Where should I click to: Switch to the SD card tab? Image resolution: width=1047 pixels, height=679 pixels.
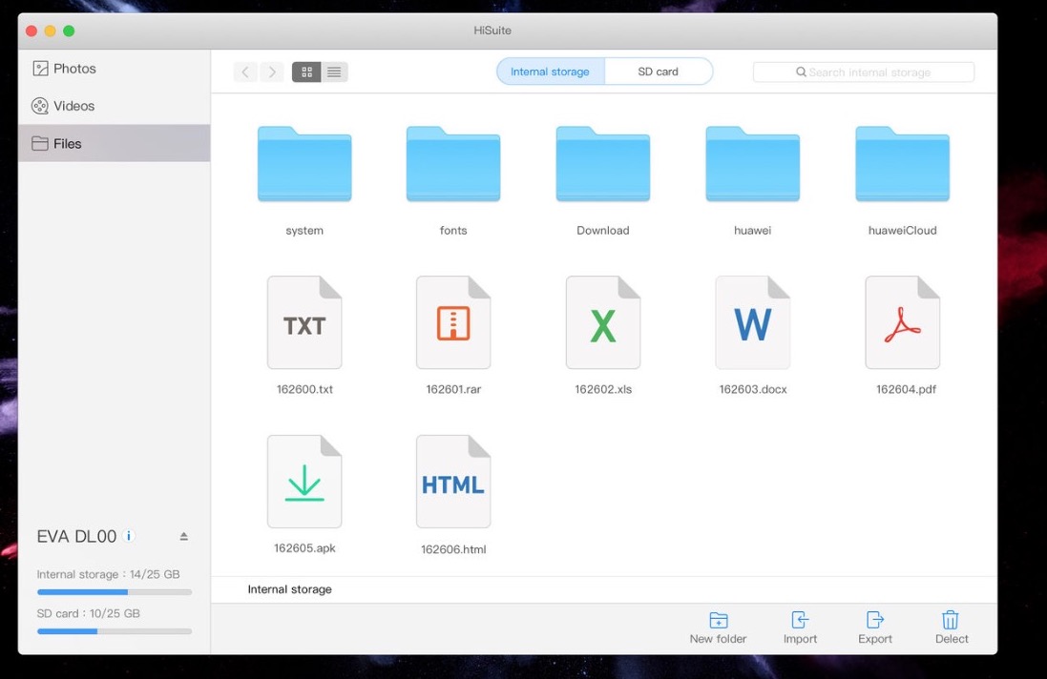[x=659, y=72]
